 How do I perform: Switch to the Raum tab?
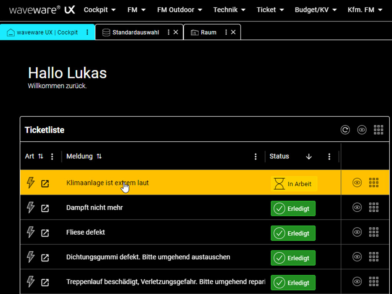(x=208, y=33)
